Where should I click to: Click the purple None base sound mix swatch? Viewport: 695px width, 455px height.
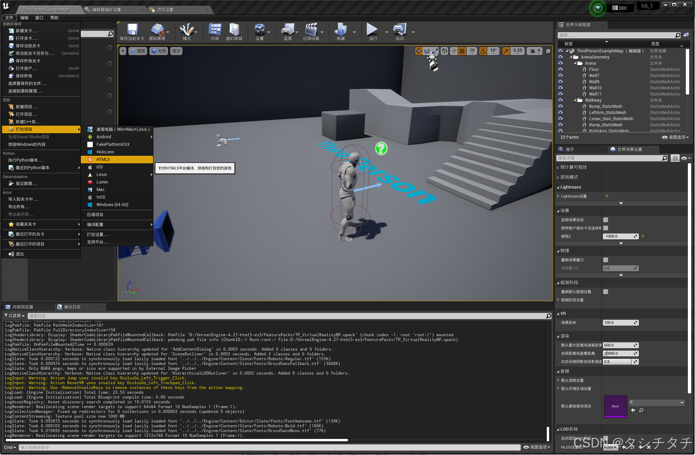tap(615, 406)
